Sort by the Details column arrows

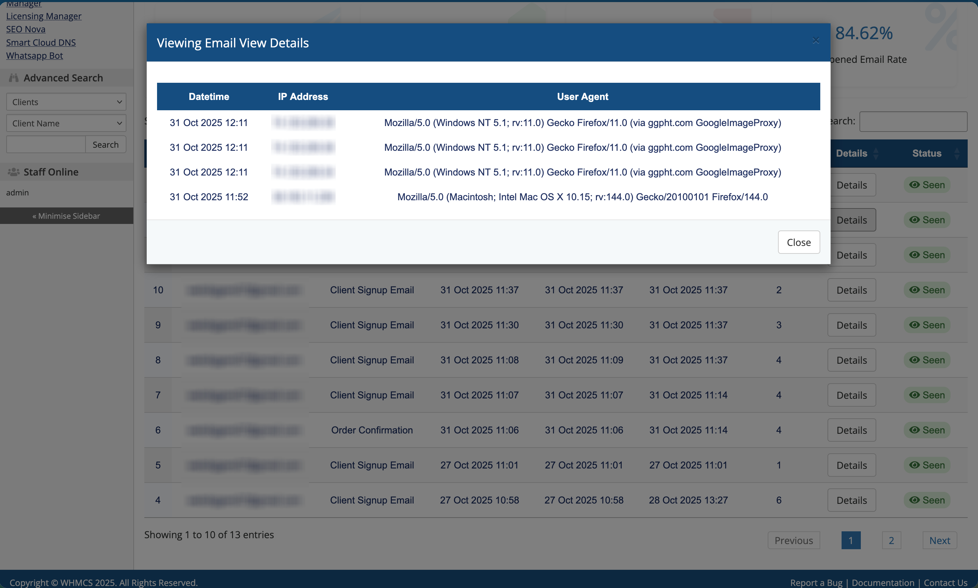tap(876, 153)
